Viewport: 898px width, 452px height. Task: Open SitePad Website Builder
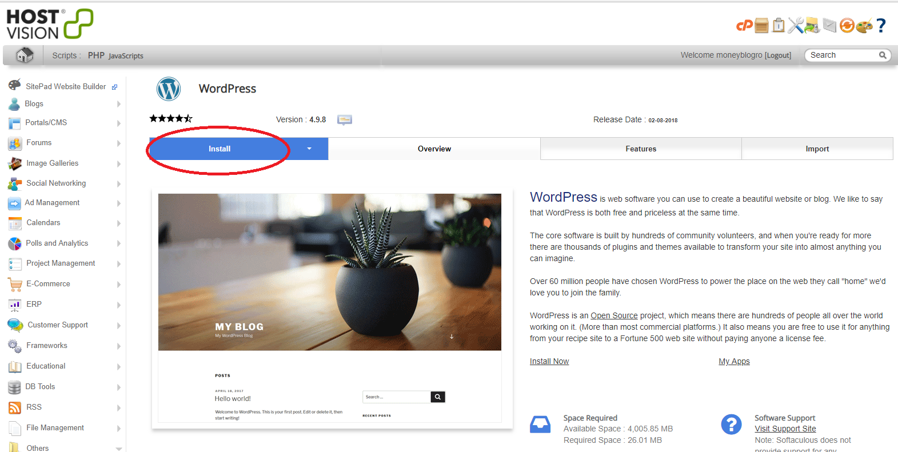(x=66, y=87)
